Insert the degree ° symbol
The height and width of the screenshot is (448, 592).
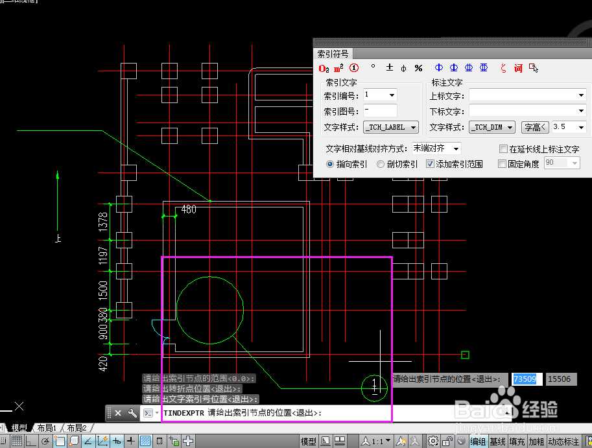(373, 67)
